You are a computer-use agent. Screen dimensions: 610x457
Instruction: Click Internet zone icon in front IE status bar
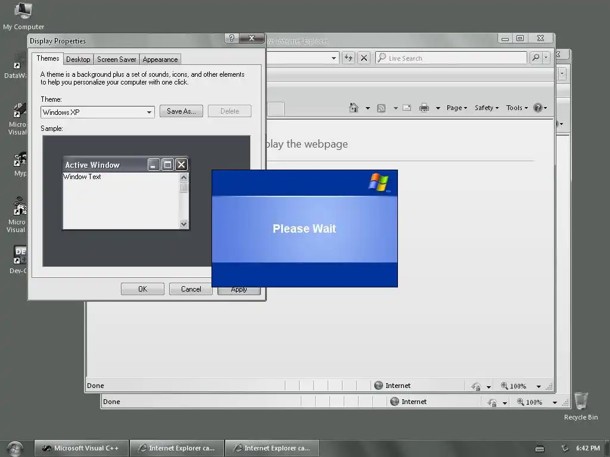(378, 385)
